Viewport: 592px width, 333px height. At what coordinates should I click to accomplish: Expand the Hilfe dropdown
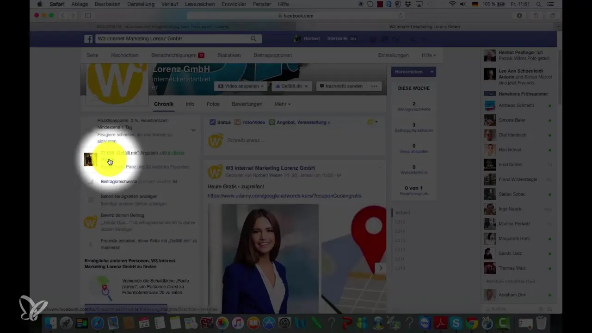tap(429, 55)
